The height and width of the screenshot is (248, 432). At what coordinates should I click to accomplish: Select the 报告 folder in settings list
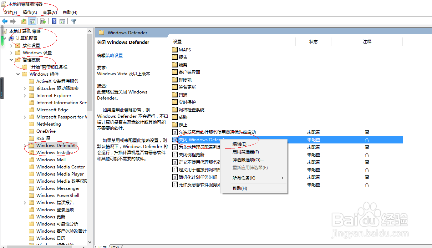tap(180, 57)
